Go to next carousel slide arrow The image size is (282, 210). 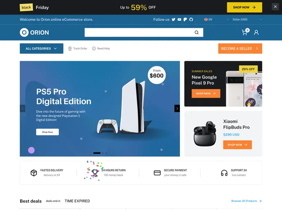point(177,108)
